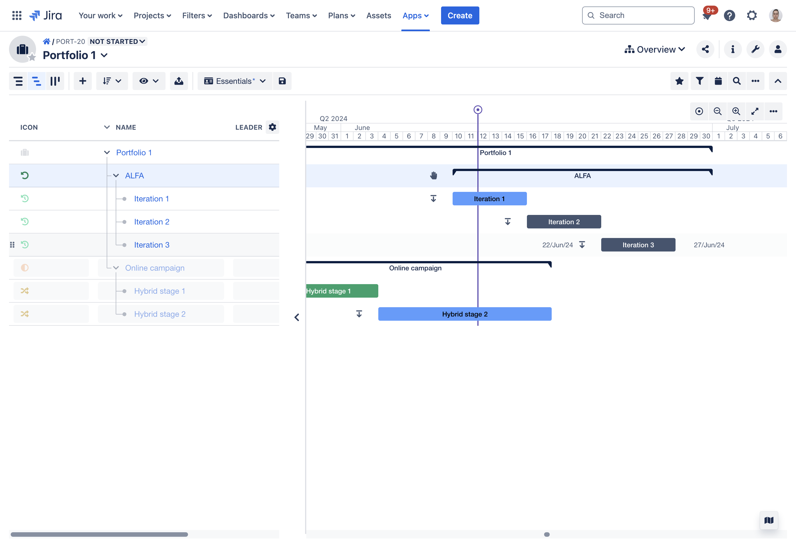Zoom out the Gantt timeline

pyautogui.click(x=717, y=111)
